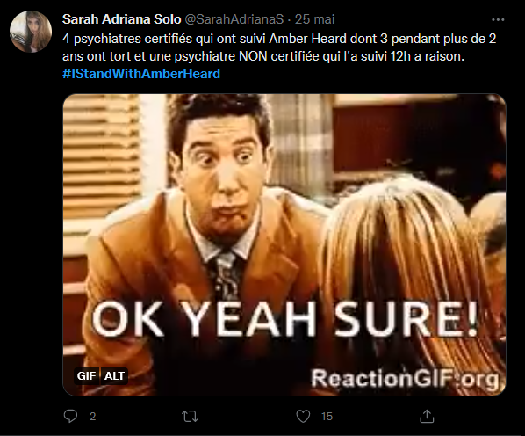Open the share upload arrow icon

(427, 416)
